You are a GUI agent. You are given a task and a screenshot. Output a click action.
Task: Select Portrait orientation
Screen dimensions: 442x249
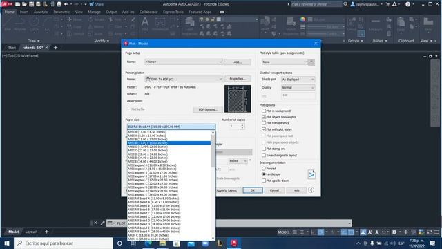tap(264, 169)
